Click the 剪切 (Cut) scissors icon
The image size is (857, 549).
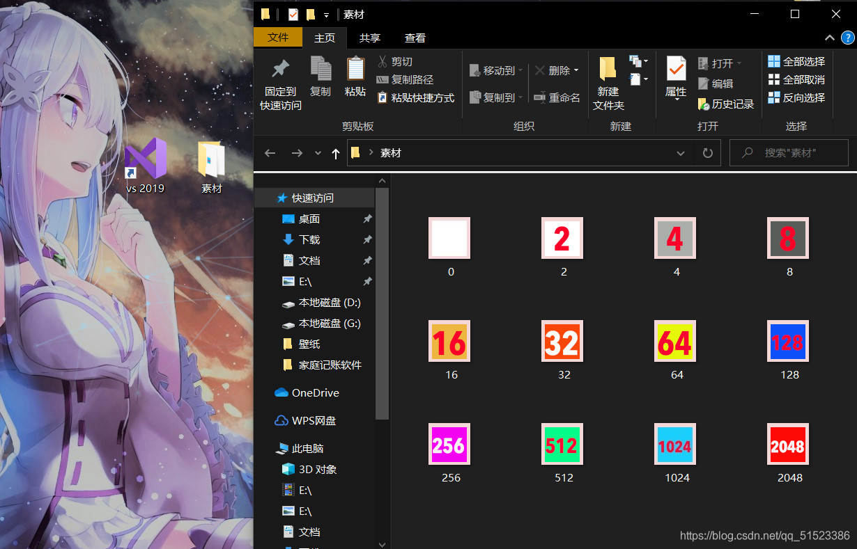[x=382, y=61]
